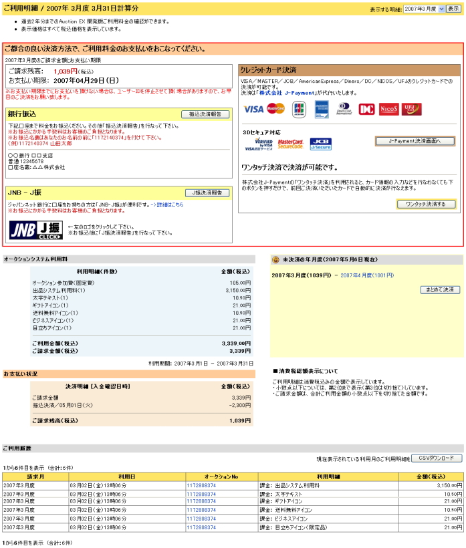
Task: Click the 銀行振込 section heading
Action: pyautogui.click(x=22, y=114)
